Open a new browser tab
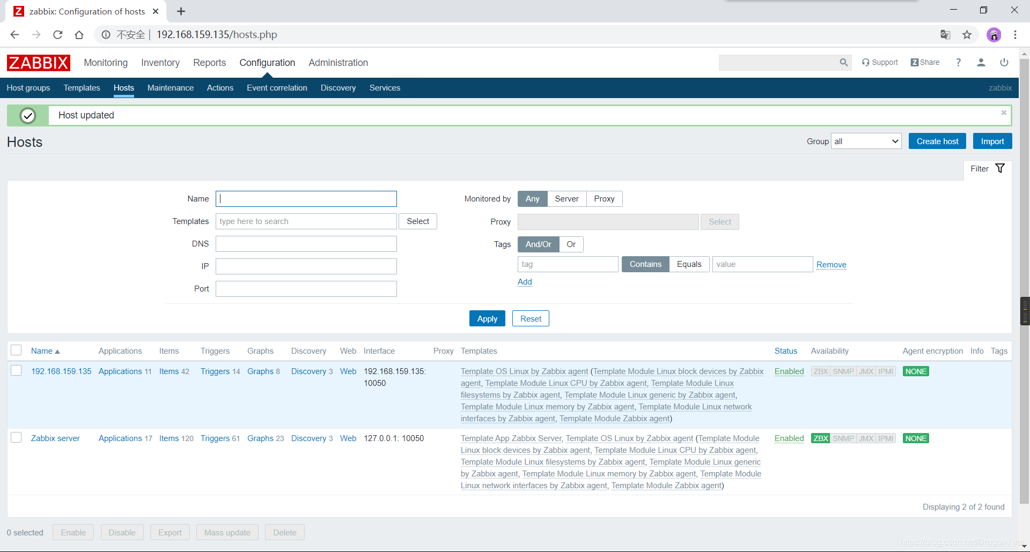The height and width of the screenshot is (552, 1030). (181, 11)
